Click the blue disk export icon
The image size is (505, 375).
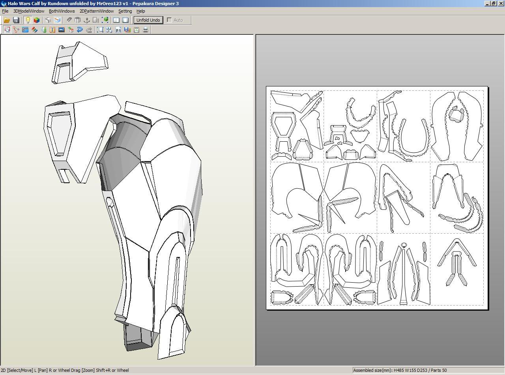(127, 30)
